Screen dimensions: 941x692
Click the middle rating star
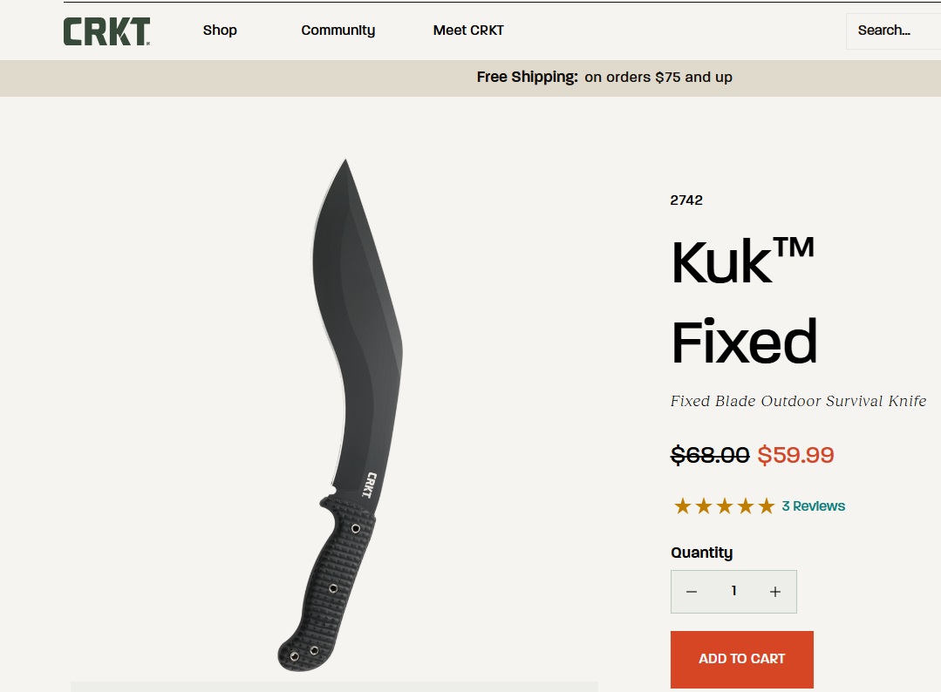tap(725, 506)
